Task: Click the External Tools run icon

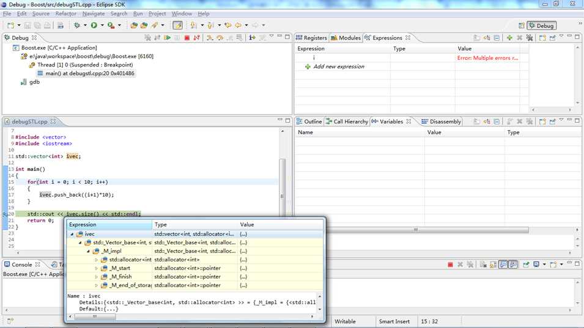Action: tap(111, 25)
